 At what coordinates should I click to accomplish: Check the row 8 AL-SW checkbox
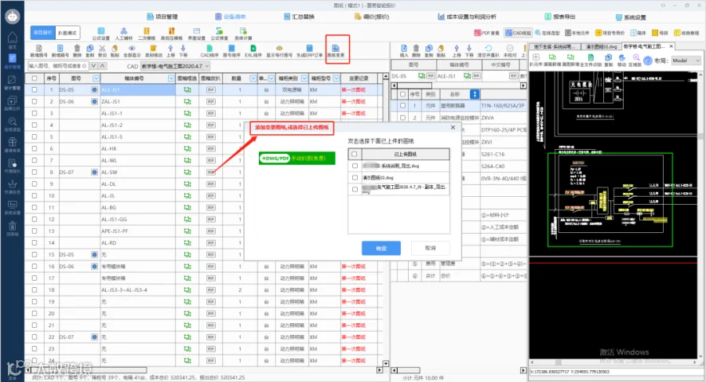click(35, 172)
